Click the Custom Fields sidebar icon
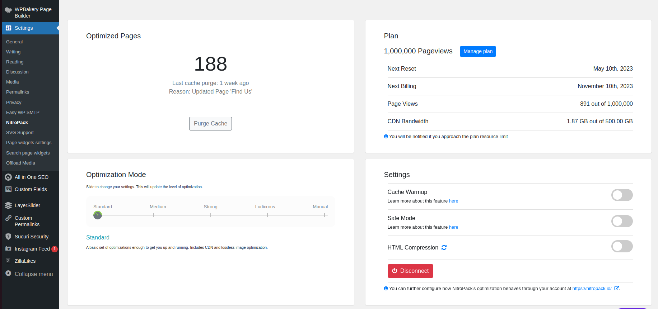658x309 pixels. pyautogui.click(x=8, y=189)
